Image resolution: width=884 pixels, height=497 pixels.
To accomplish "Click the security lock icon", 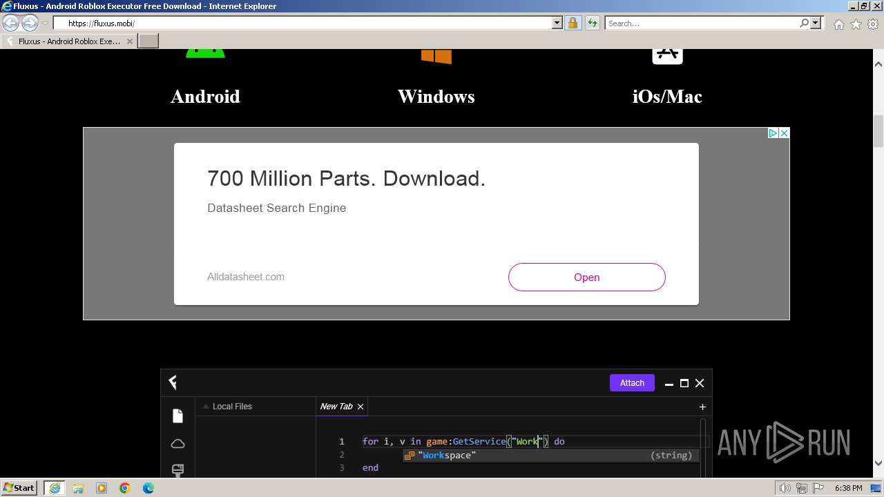I will tap(573, 23).
